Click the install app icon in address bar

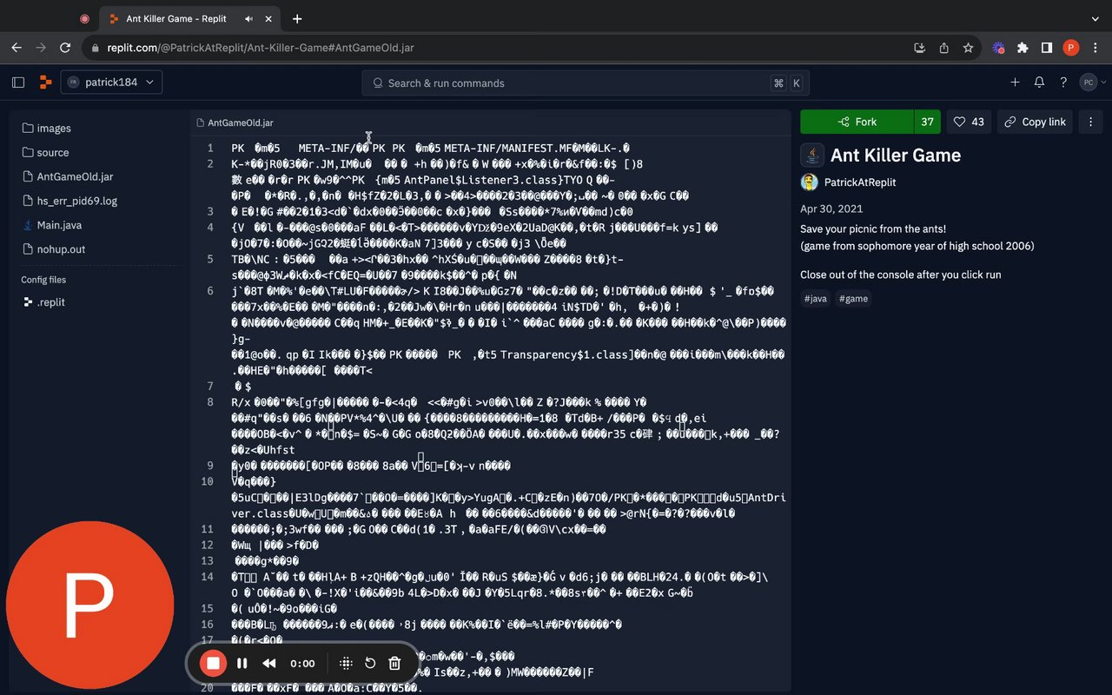(919, 48)
